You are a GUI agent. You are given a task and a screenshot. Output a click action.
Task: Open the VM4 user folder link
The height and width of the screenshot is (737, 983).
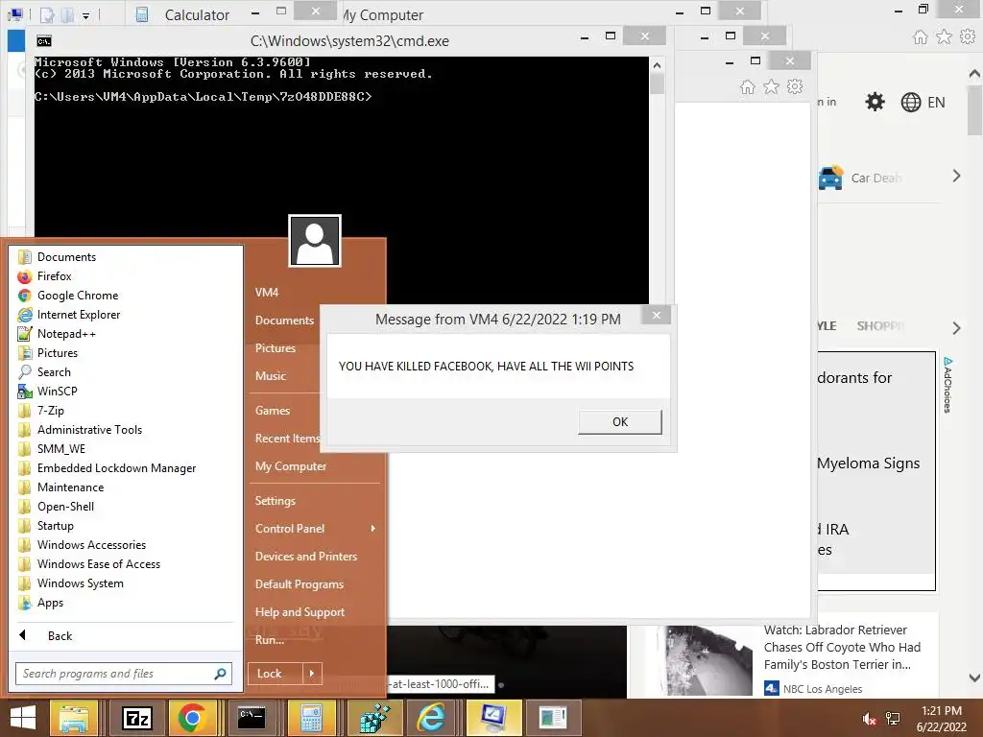tap(267, 292)
